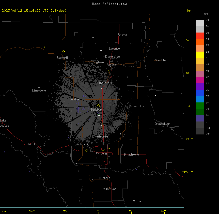The height and width of the screenshot is (214, 219).
Task: Click the yellow V marker northeast of RockyMH
Action: pyautogui.click(x=44, y=47)
